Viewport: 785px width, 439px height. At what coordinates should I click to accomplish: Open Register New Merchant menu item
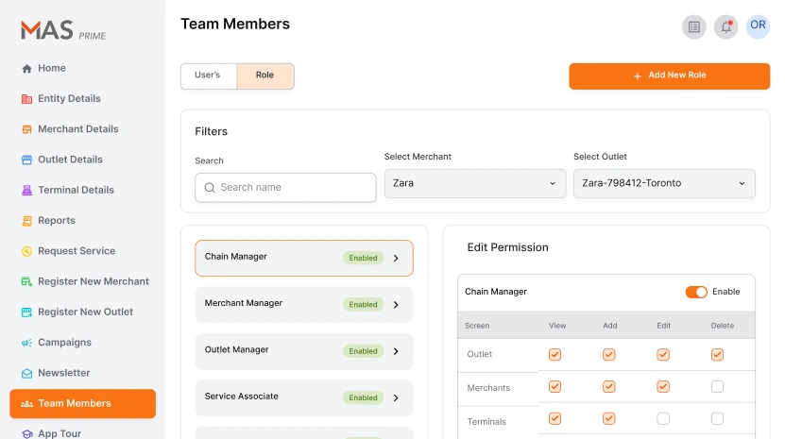tap(93, 281)
